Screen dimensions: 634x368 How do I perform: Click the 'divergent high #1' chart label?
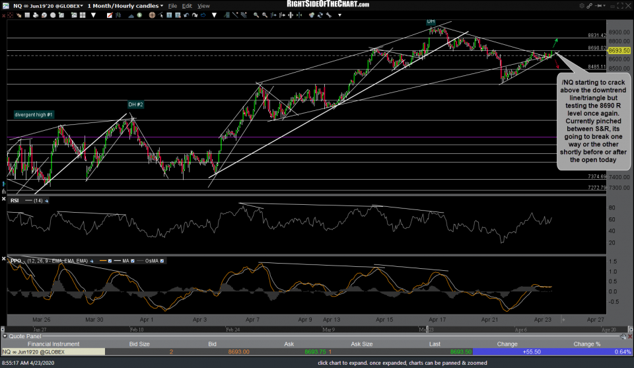(34, 115)
